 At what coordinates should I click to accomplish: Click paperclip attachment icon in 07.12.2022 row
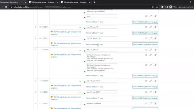[156, 38]
